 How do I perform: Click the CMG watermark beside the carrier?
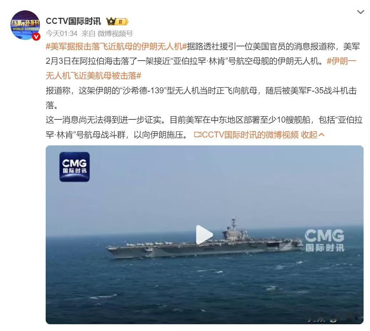pyautogui.click(x=325, y=240)
